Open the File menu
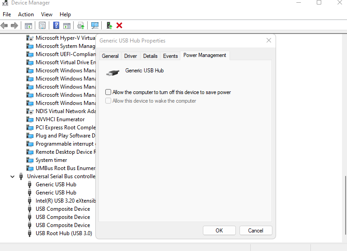This screenshot has width=347, height=251. coord(7,14)
